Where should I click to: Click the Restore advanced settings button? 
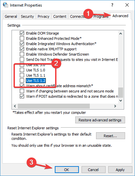pyautogui.click(x=100, y=120)
